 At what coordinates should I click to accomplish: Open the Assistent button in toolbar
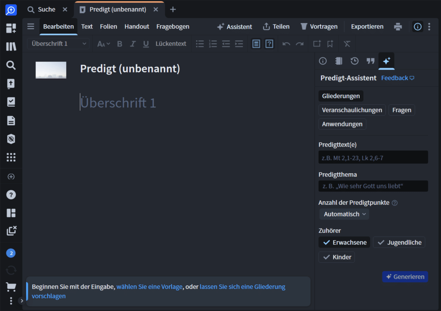click(x=234, y=27)
